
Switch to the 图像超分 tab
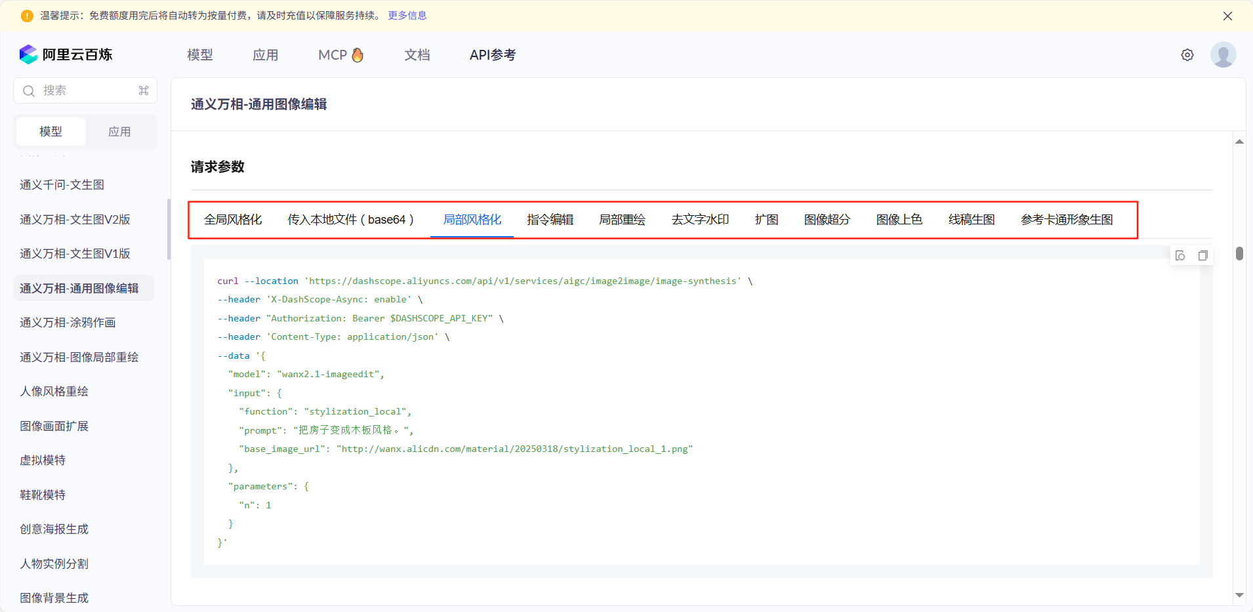click(827, 220)
